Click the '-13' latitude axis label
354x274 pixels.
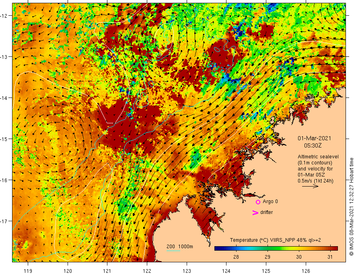coord(4,57)
